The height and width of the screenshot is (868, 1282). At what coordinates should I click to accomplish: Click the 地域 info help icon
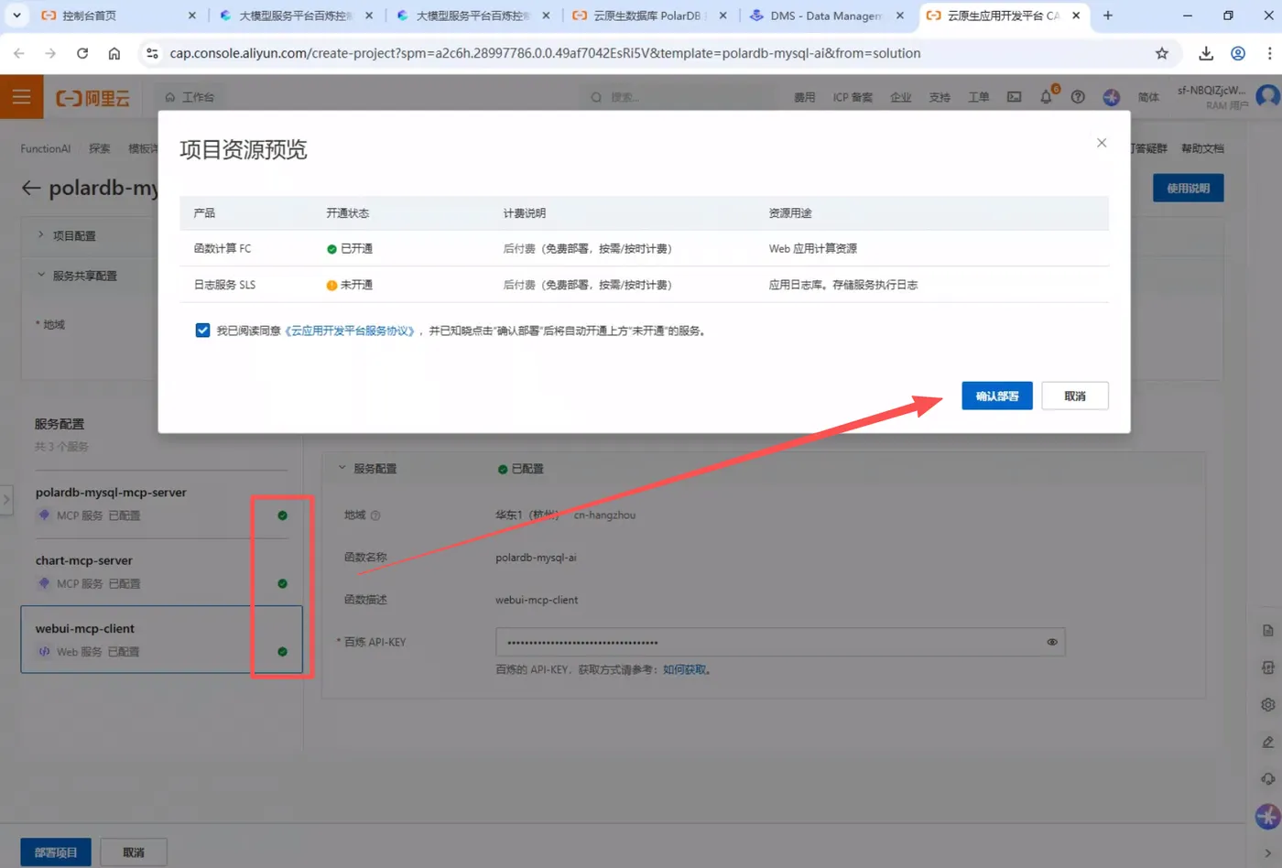375,515
